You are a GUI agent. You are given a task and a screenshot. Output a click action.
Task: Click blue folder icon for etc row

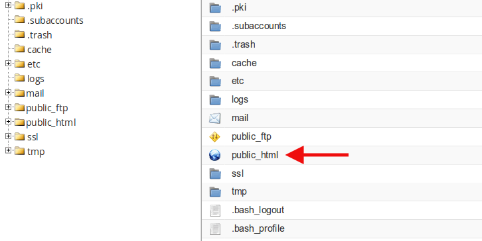point(215,81)
